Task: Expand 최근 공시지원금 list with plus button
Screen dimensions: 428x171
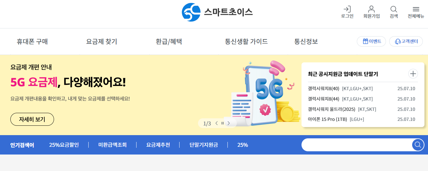Action: [x=413, y=74]
